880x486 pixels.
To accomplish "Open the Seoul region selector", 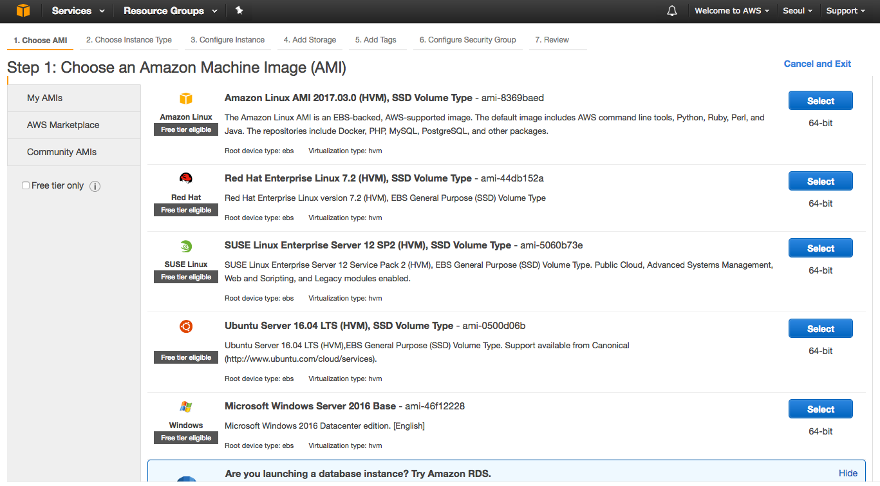I will 798,11.
